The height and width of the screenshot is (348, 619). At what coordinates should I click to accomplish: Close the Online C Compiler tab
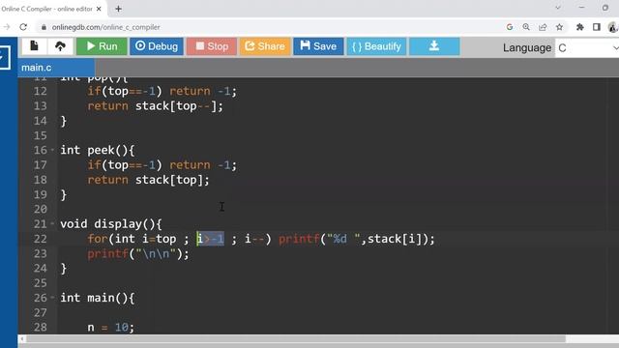pos(99,9)
